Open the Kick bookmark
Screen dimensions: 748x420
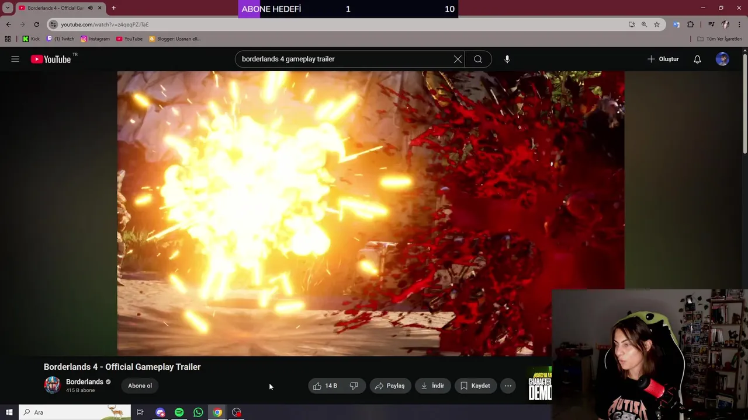(x=31, y=39)
